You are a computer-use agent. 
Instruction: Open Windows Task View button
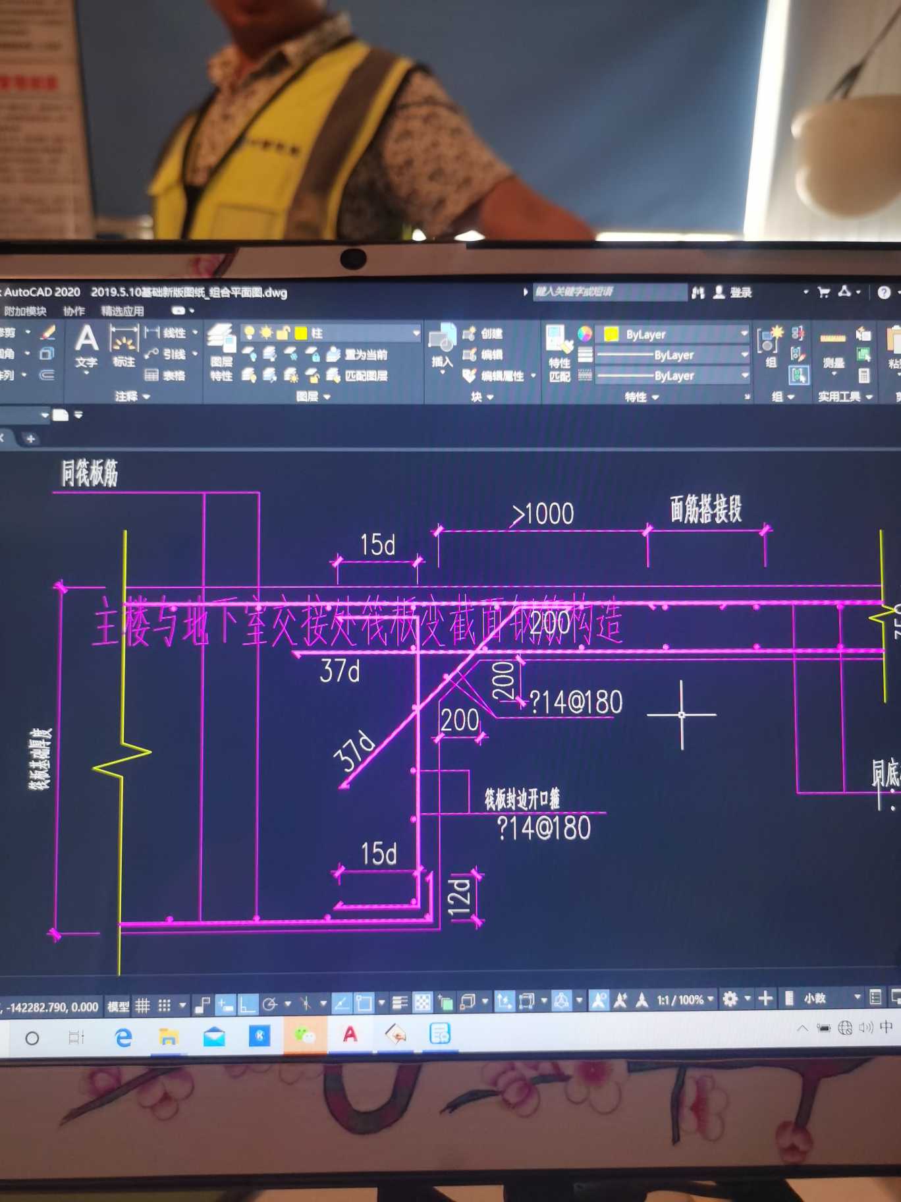[x=76, y=1038]
